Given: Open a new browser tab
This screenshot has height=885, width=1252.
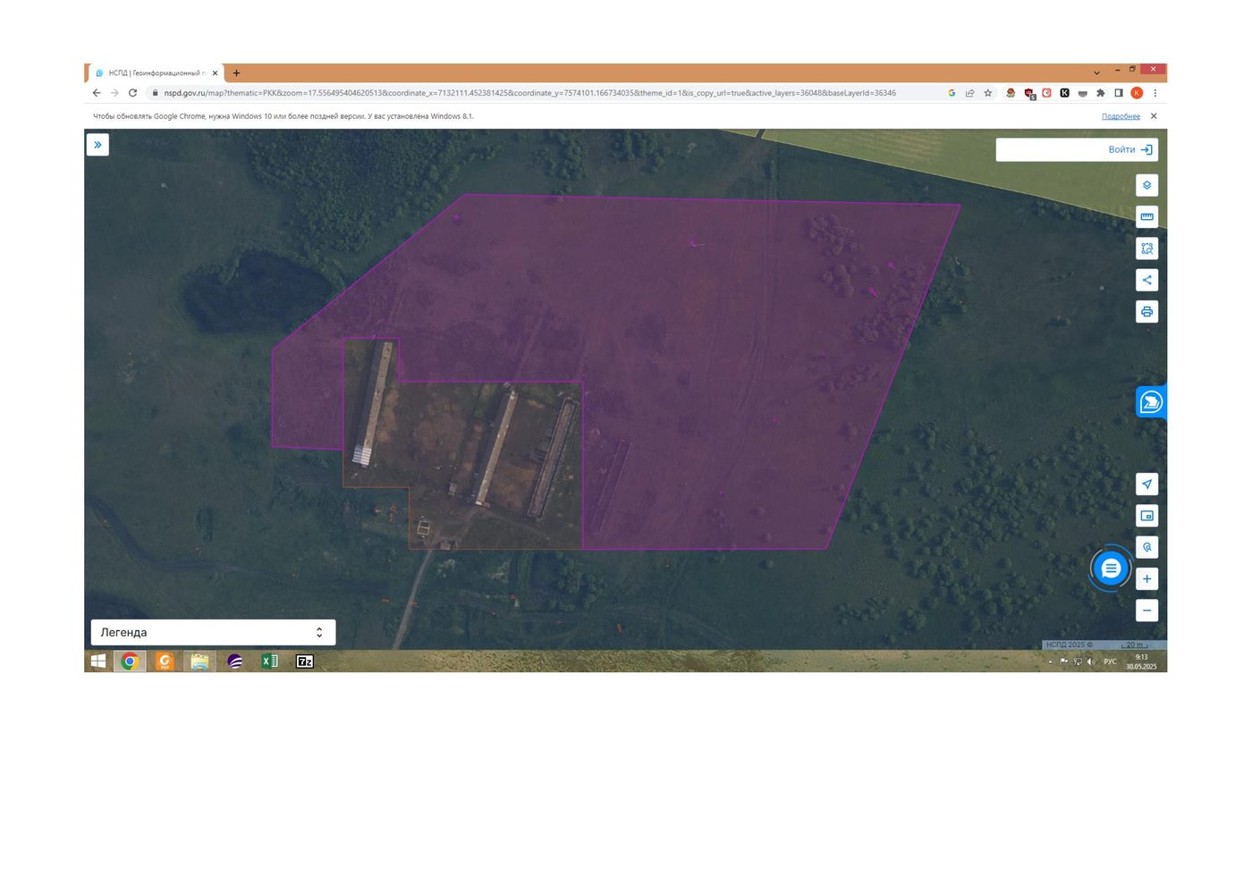Looking at the screenshot, I should [236, 73].
